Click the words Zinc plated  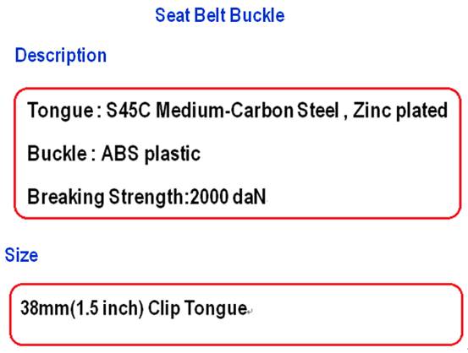400,111
